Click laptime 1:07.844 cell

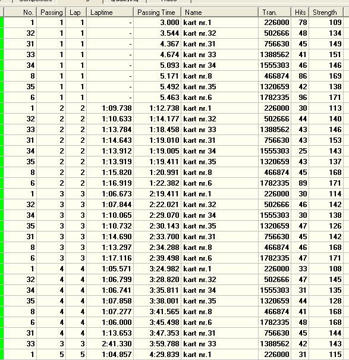[110, 205]
